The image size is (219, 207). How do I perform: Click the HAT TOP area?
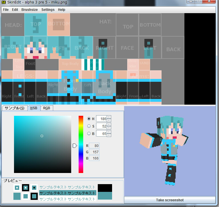[x=128, y=25]
